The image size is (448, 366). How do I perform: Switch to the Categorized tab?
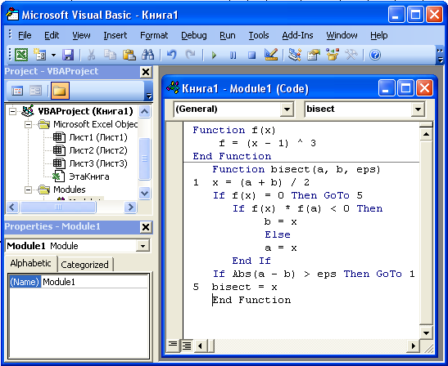(x=84, y=265)
